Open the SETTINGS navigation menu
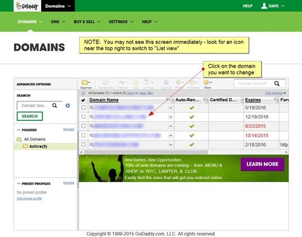 pyautogui.click(x=121, y=21)
